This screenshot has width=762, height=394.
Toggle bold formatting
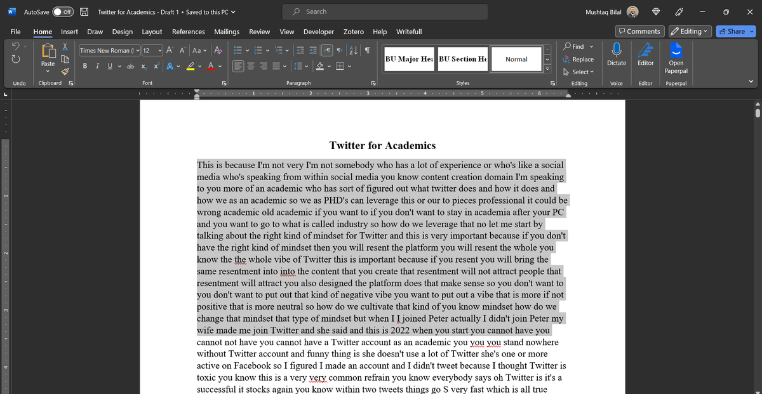(x=86, y=67)
